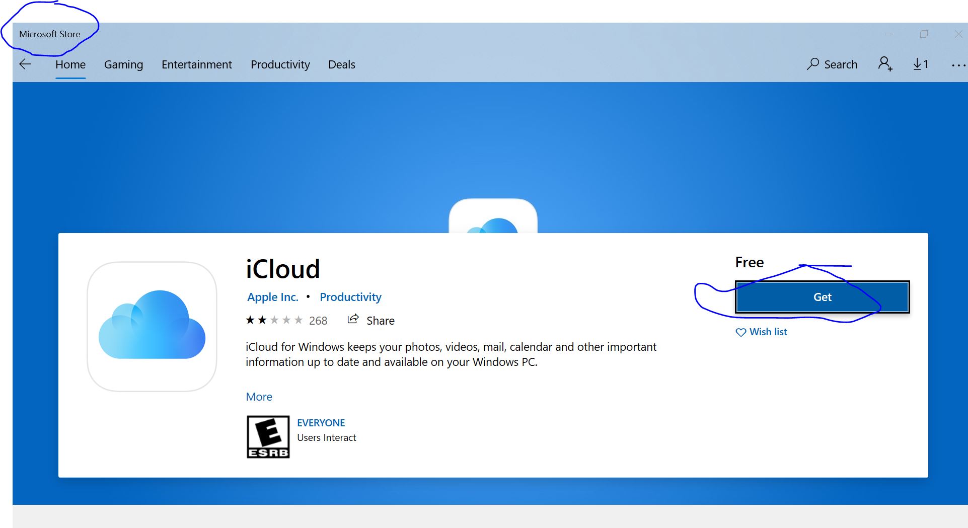Go back with the arrow icon
Image resolution: width=968 pixels, height=528 pixels.
pyautogui.click(x=25, y=64)
